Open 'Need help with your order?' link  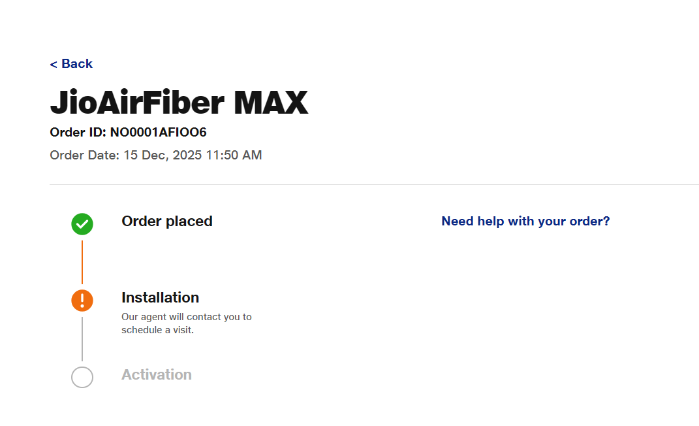(525, 221)
